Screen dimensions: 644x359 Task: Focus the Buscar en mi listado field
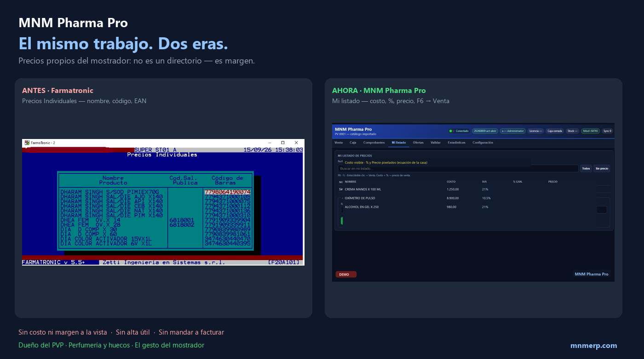(458, 168)
